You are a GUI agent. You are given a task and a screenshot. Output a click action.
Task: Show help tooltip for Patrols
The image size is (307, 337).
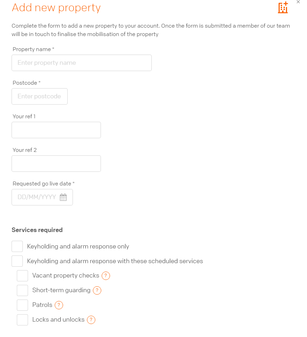point(59,305)
